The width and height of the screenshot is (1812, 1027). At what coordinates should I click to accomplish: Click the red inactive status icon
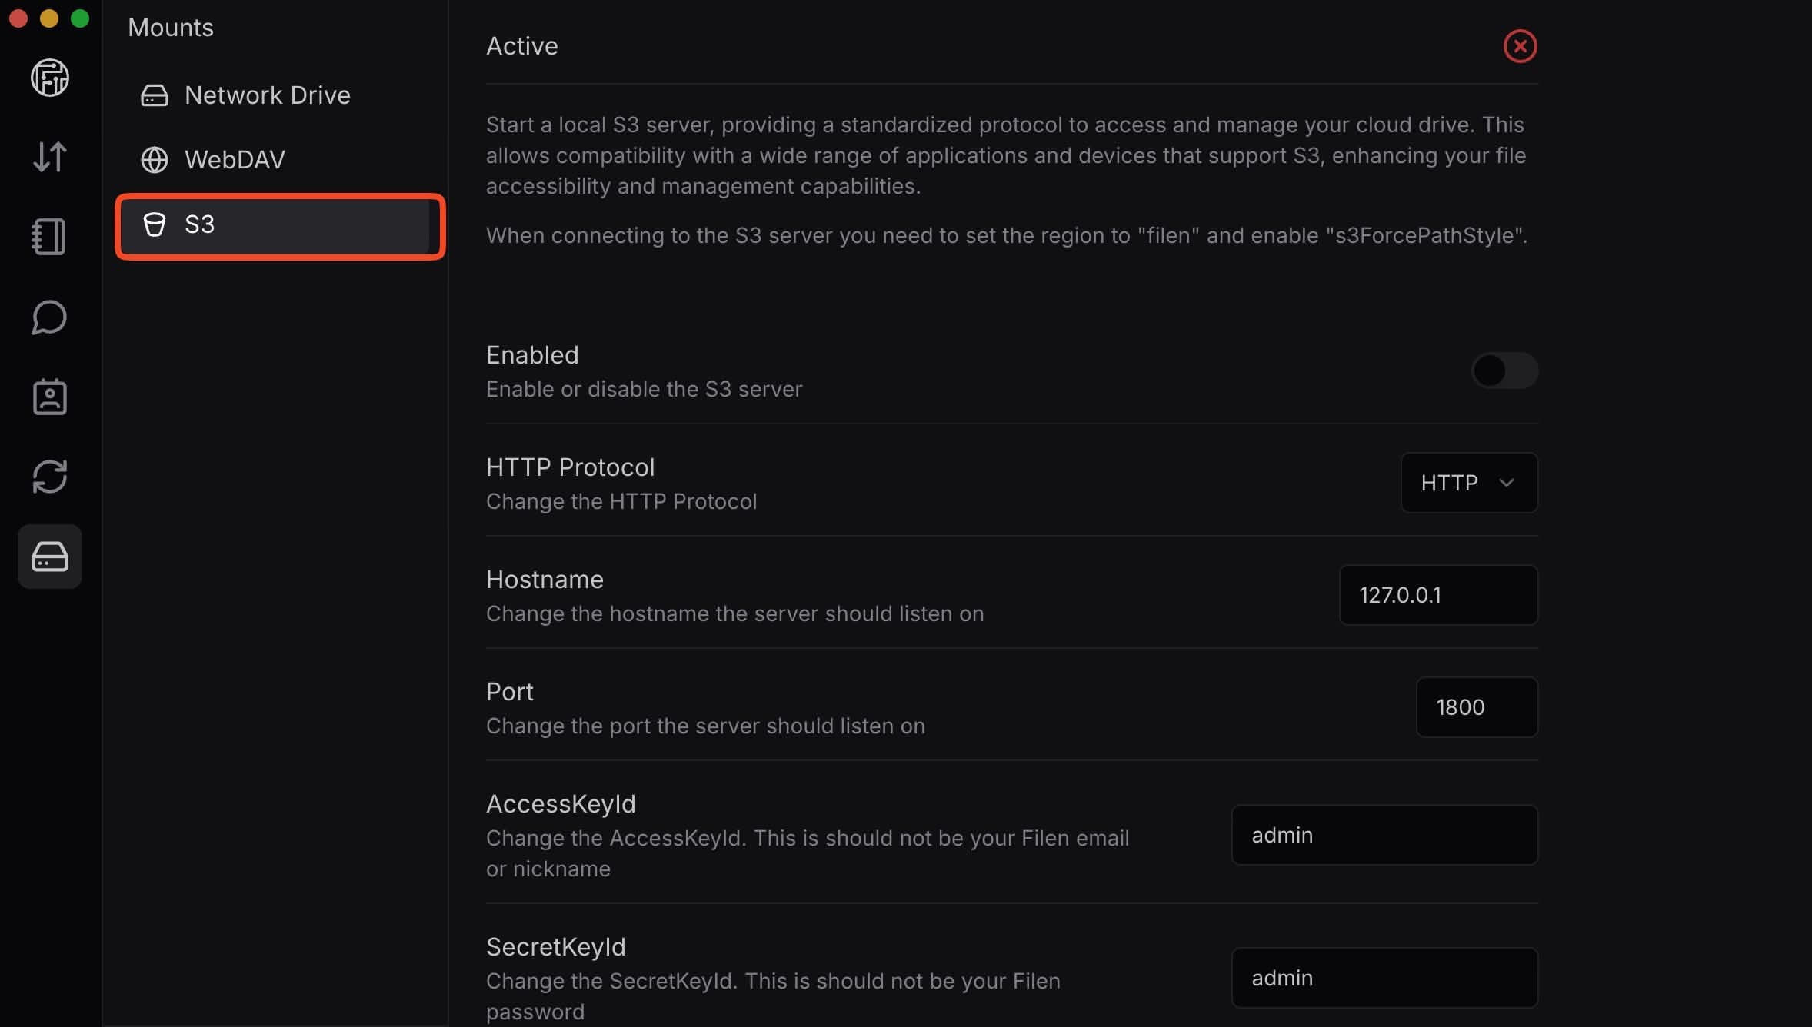coord(1520,46)
